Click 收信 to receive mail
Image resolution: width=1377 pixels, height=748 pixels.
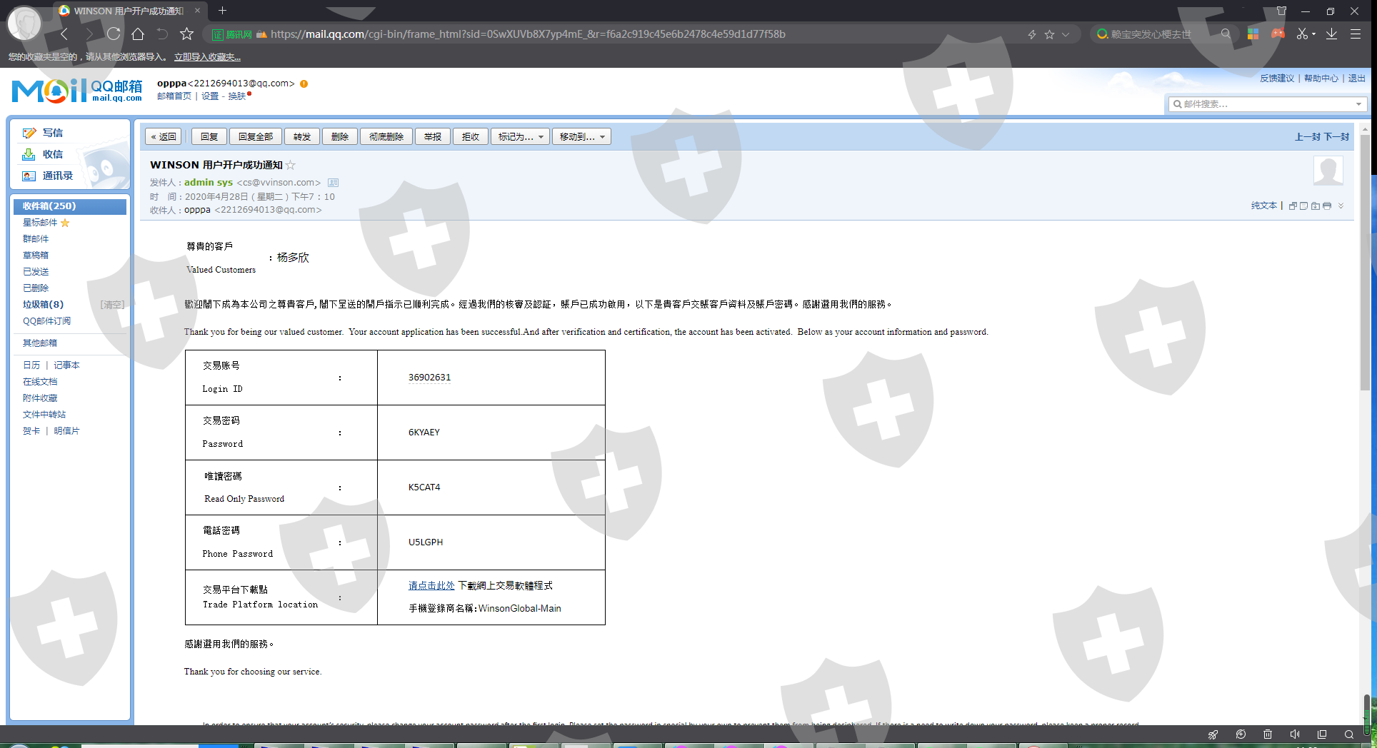pyautogui.click(x=52, y=154)
